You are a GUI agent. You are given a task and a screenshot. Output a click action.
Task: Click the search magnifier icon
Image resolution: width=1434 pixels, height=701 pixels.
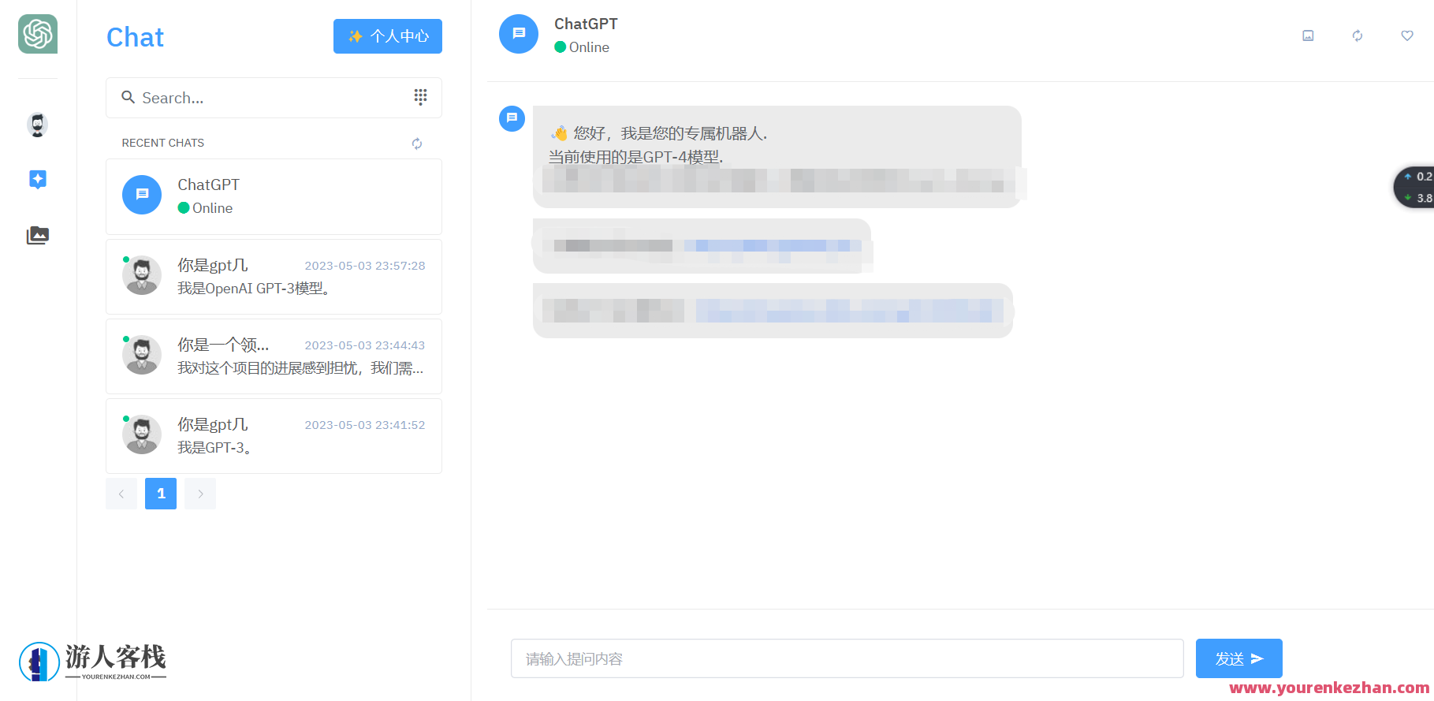coord(128,97)
